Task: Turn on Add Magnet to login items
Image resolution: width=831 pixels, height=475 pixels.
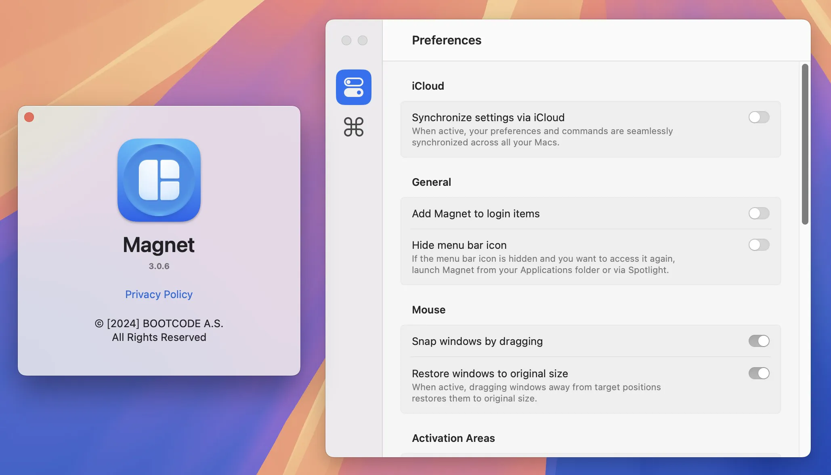Action: click(759, 213)
